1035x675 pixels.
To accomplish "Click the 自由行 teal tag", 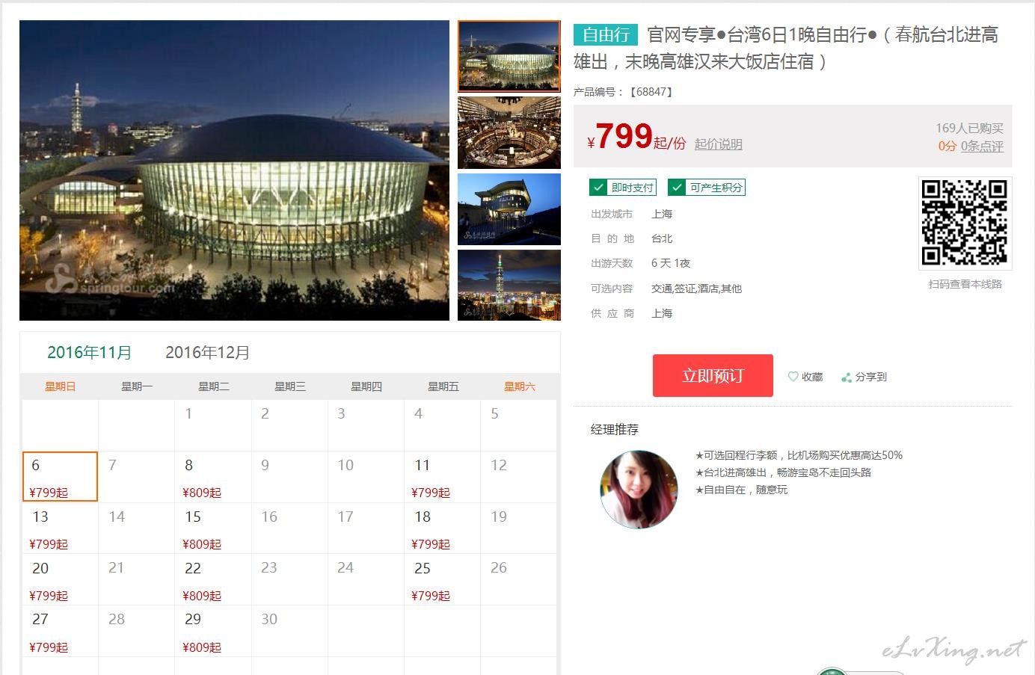I will (x=605, y=34).
